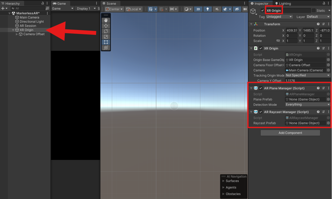This screenshot has height=199, width=332.
Task: Switch to the Lighting tab
Action: coord(283,3)
